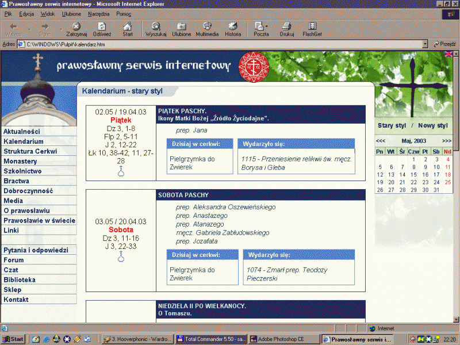
Task: Switch to Adobe Photoshop CE taskbar button
Action: tap(284, 339)
